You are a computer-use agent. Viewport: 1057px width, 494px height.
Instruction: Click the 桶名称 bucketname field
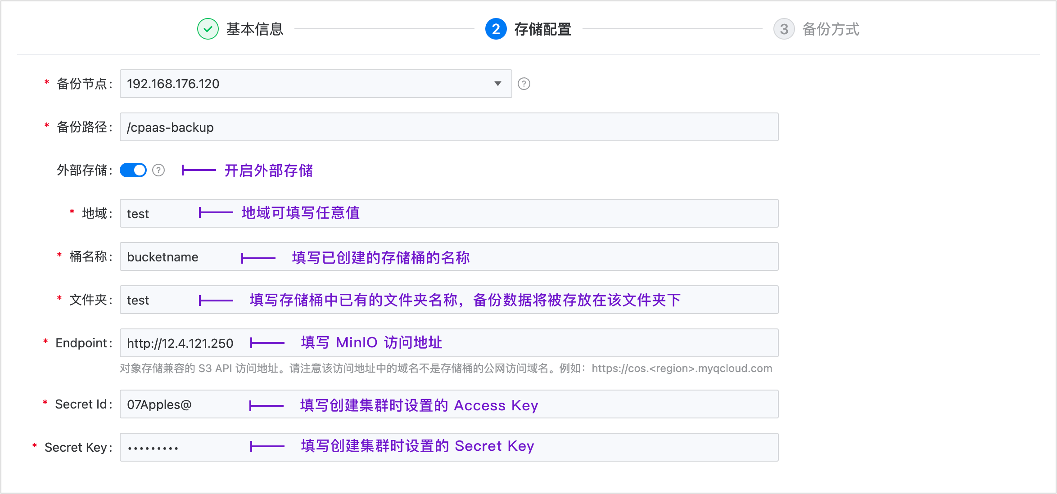tap(585, 256)
